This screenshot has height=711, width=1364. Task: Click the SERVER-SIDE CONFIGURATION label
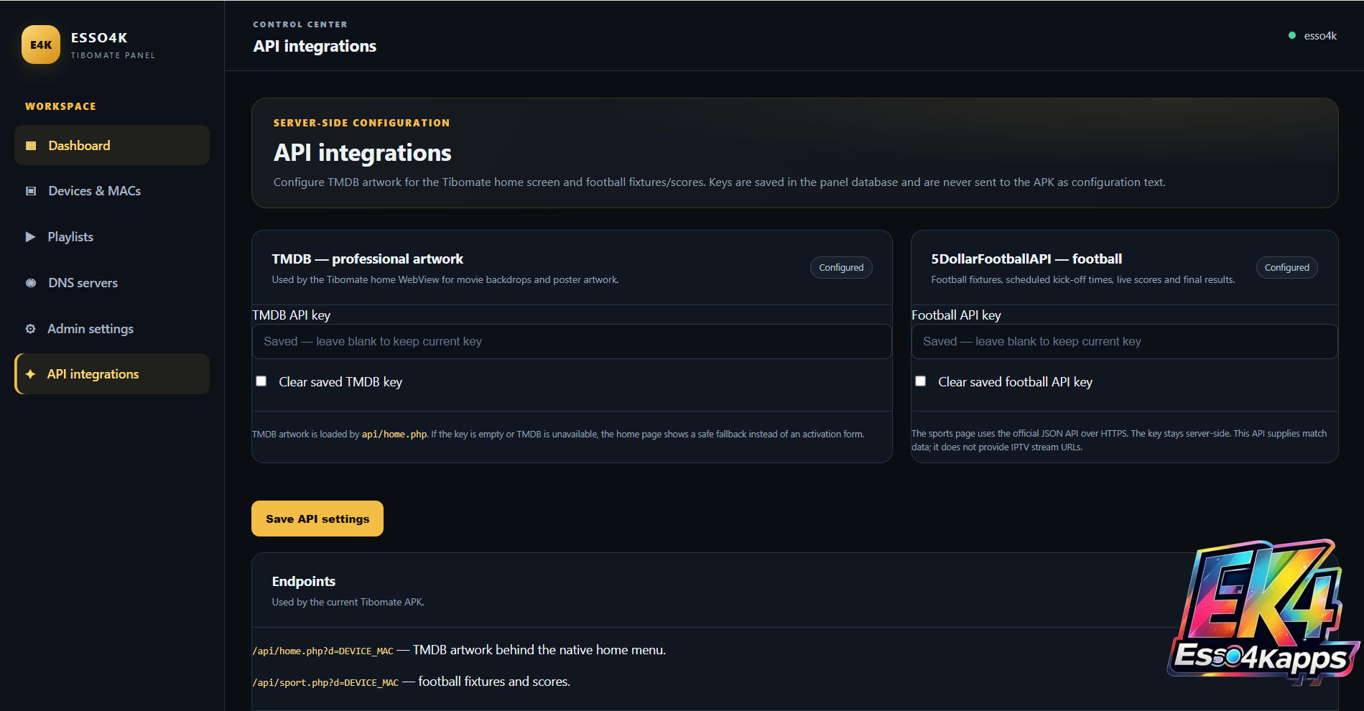361,123
